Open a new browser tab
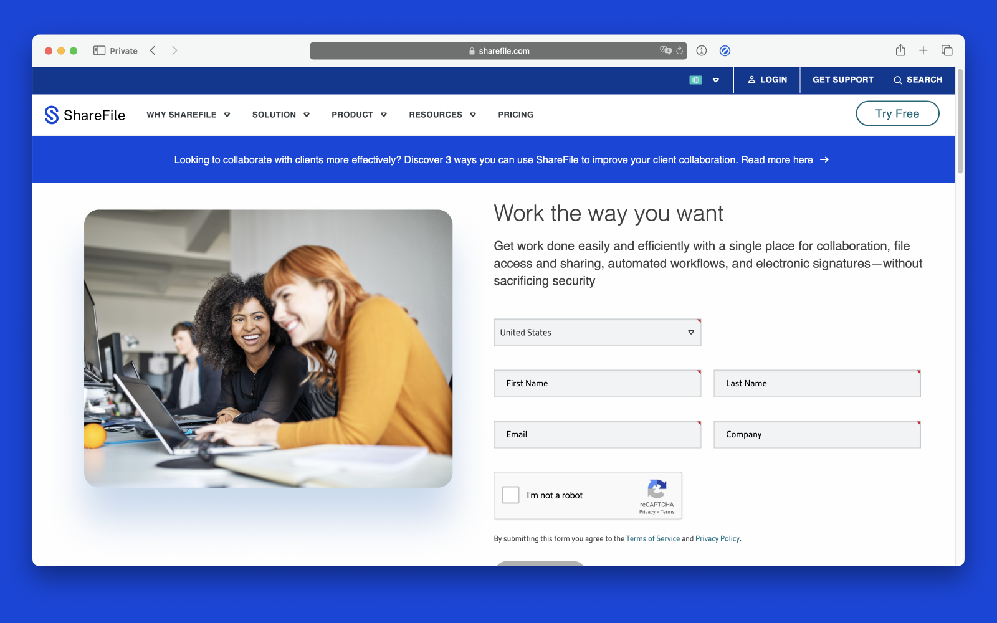 coord(923,50)
